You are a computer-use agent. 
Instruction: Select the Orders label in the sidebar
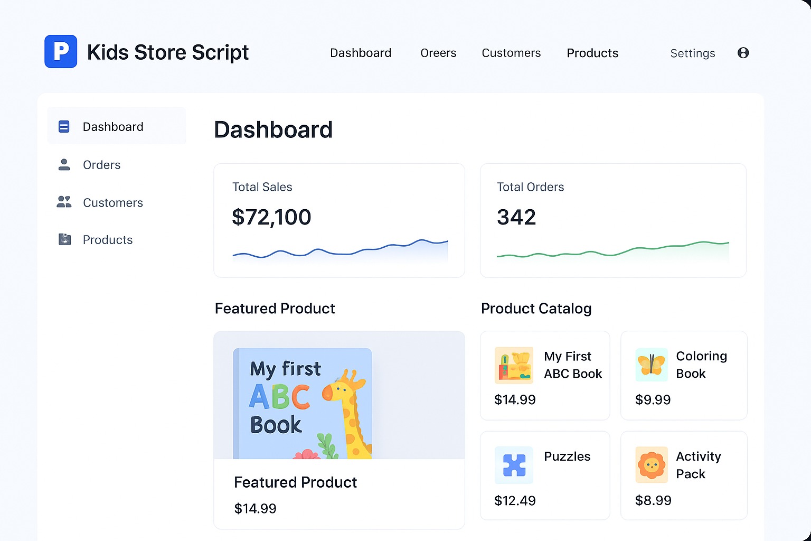tap(101, 165)
